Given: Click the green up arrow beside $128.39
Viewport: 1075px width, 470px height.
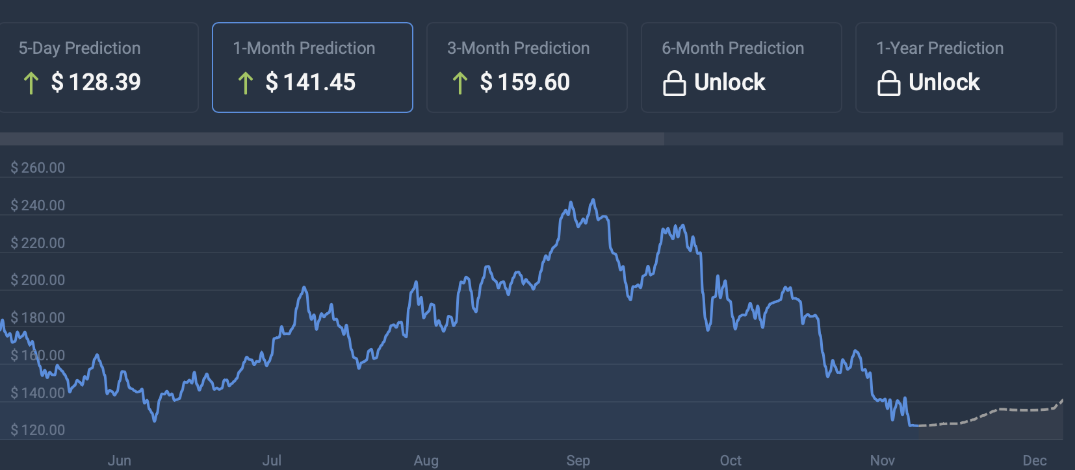Looking at the screenshot, I should click(31, 83).
